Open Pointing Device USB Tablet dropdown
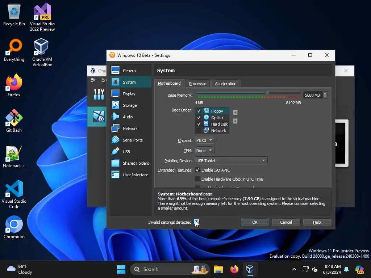 coord(231,160)
